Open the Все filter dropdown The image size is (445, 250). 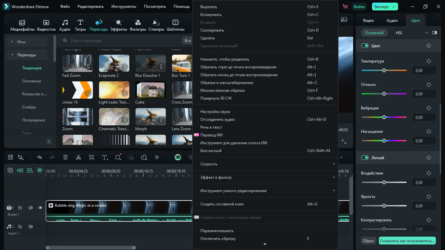[x=187, y=41]
